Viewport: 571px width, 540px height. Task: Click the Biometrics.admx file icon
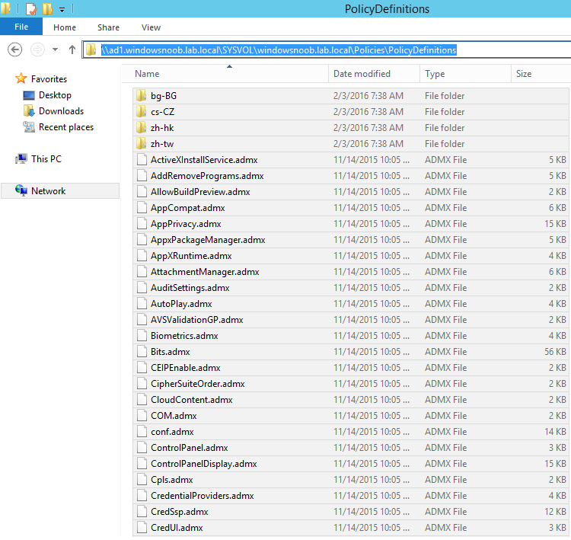142,336
